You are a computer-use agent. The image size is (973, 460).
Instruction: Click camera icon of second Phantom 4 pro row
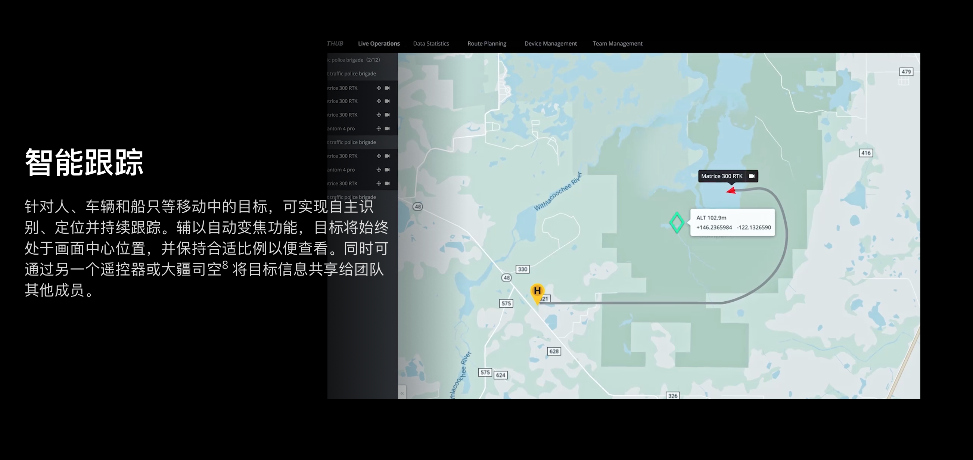pyautogui.click(x=387, y=170)
